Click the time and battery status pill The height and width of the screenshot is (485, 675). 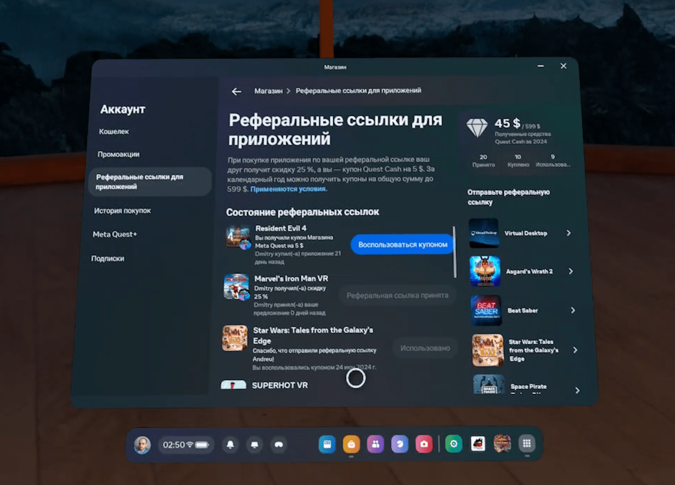tap(186, 445)
